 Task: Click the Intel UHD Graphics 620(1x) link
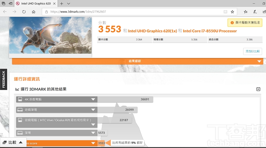click(152, 31)
